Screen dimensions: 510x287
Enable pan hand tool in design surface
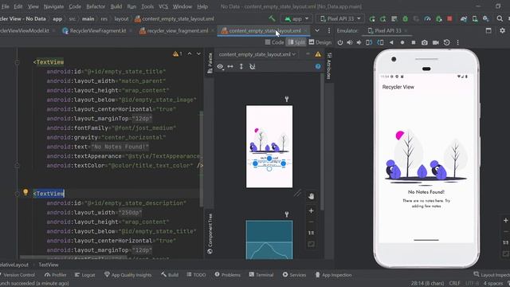(x=311, y=196)
